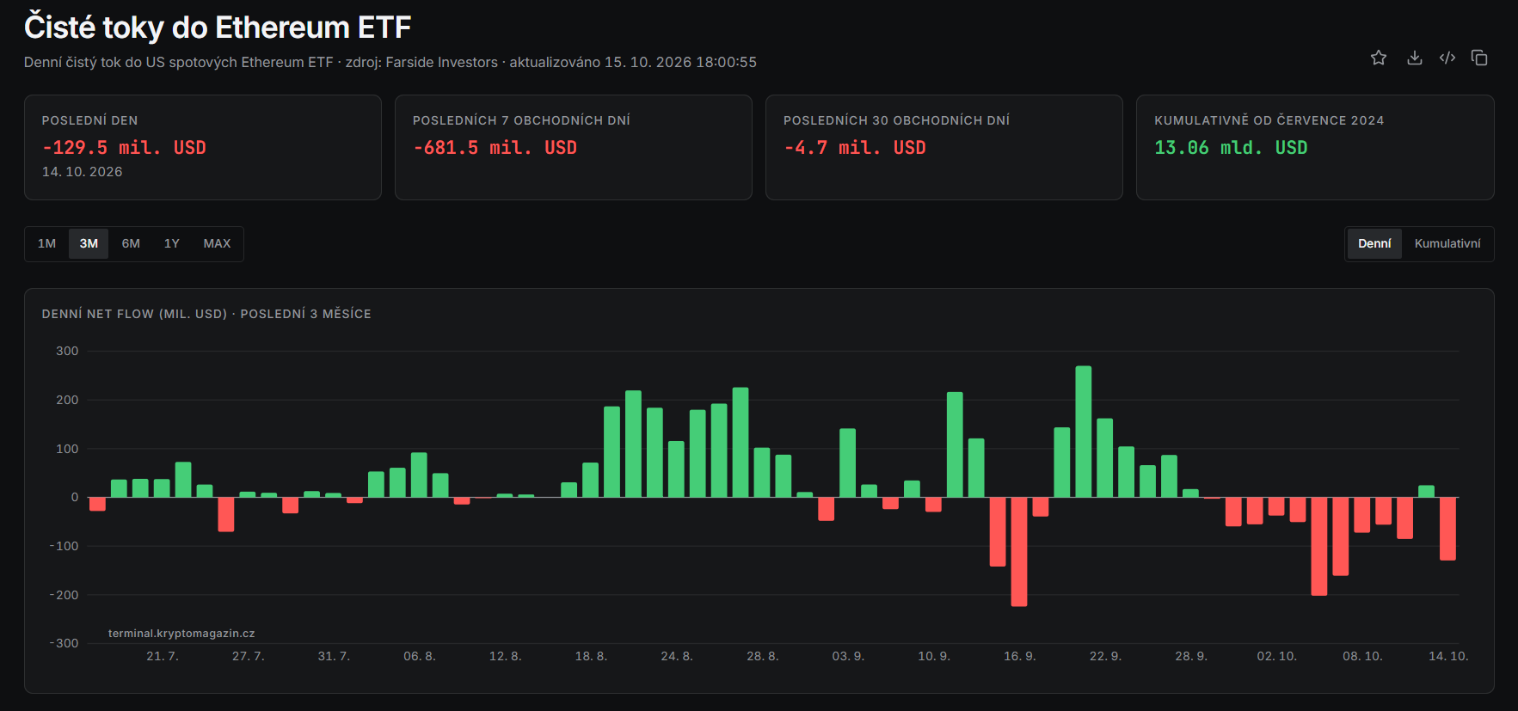Select the 3M time range tab
This screenshot has width=1518, height=711.
tap(89, 243)
